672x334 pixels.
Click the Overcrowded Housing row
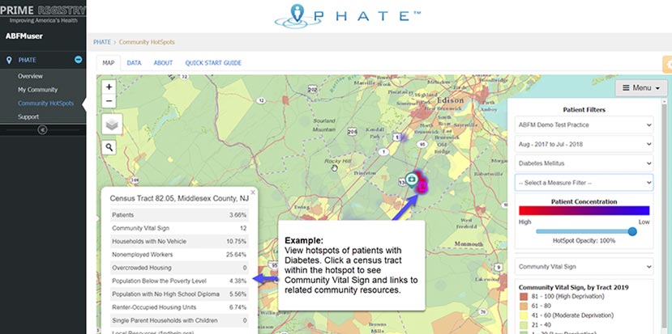179,268
